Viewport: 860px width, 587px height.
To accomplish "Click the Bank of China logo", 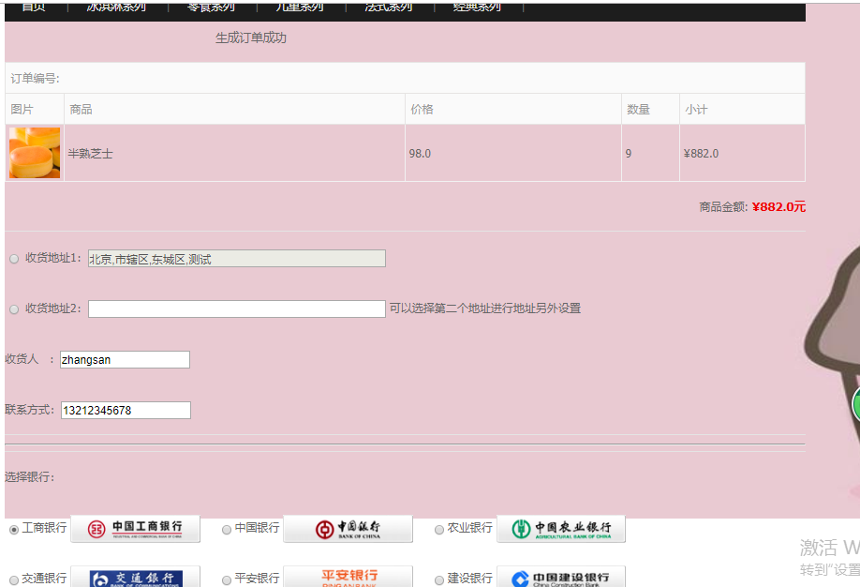I will pyautogui.click(x=348, y=529).
